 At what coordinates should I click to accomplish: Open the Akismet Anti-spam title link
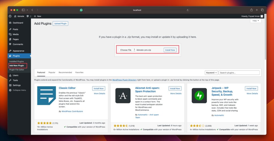coord(147,90)
